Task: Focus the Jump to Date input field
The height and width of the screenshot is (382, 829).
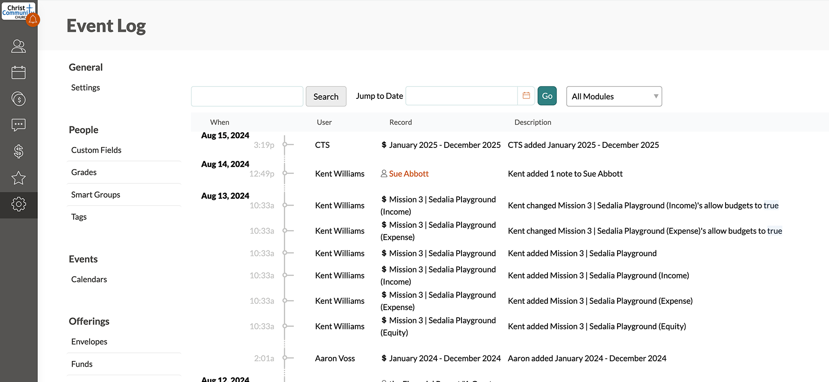Action: 462,96
